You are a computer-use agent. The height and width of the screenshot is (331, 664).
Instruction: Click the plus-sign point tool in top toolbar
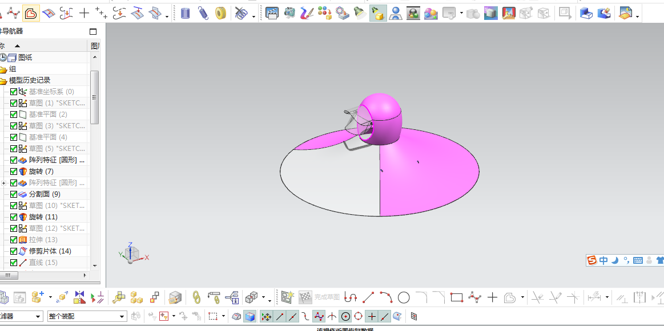pyautogui.click(x=84, y=14)
